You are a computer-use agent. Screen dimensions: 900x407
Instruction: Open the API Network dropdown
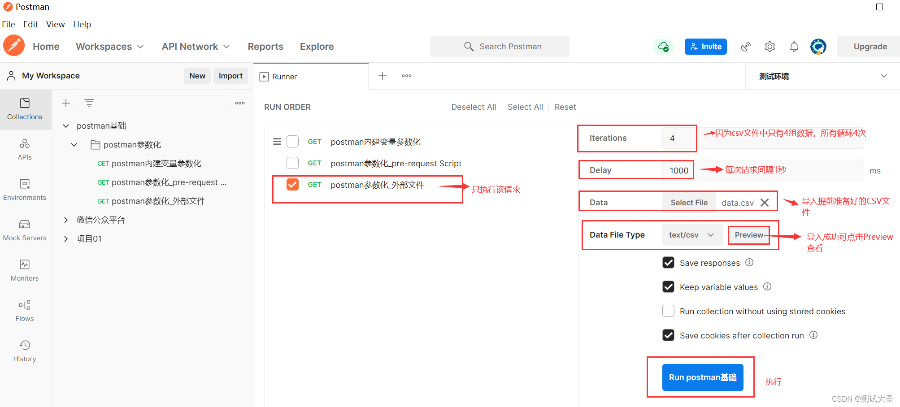196,47
